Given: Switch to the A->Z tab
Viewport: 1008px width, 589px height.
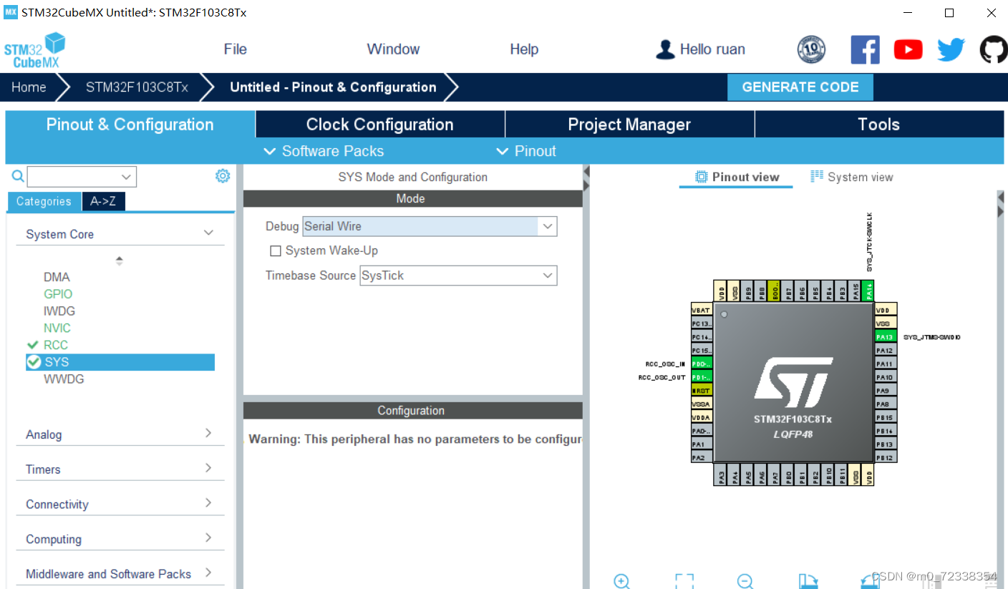Looking at the screenshot, I should 104,202.
